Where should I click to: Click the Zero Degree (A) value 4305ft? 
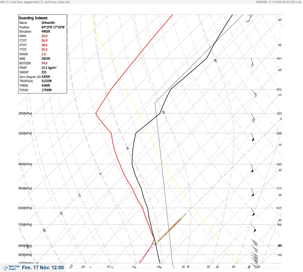point(46,77)
